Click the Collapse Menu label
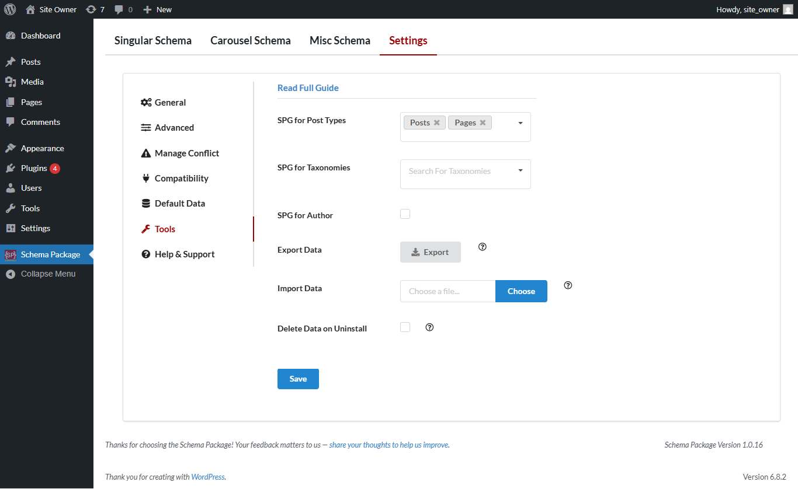The width and height of the screenshot is (798, 489). tap(48, 274)
